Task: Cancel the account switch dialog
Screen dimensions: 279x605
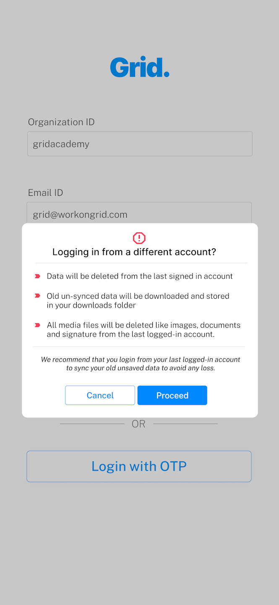Action: (x=100, y=395)
